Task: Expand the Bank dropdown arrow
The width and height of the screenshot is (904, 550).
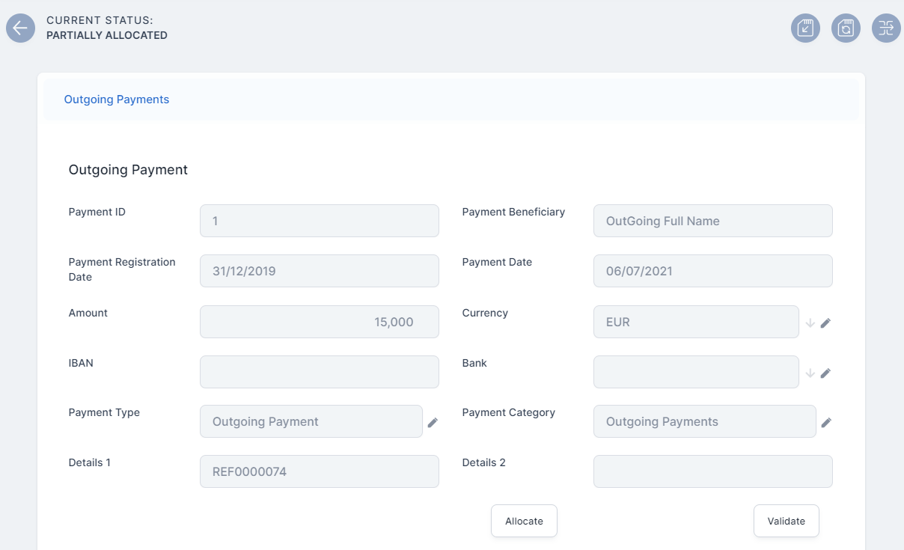Action: pyautogui.click(x=810, y=373)
